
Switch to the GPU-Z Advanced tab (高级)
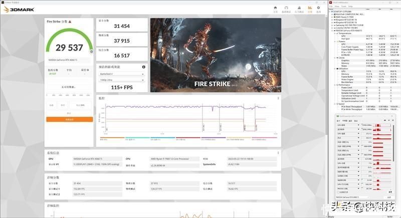350,121
